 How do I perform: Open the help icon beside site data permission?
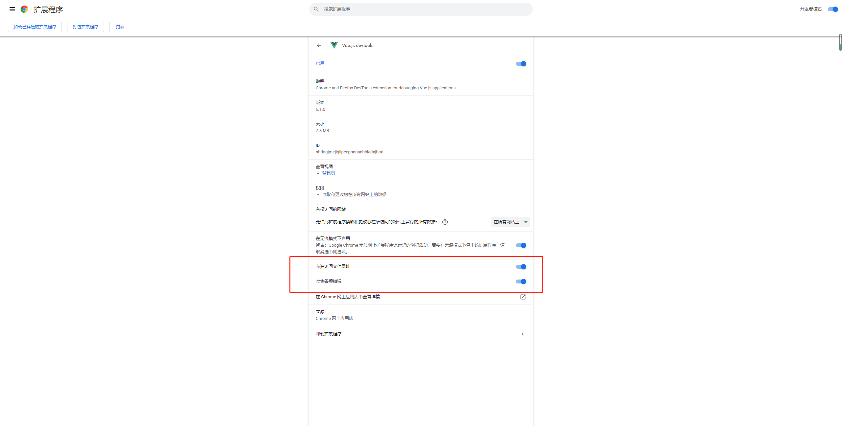tap(445, 222)
